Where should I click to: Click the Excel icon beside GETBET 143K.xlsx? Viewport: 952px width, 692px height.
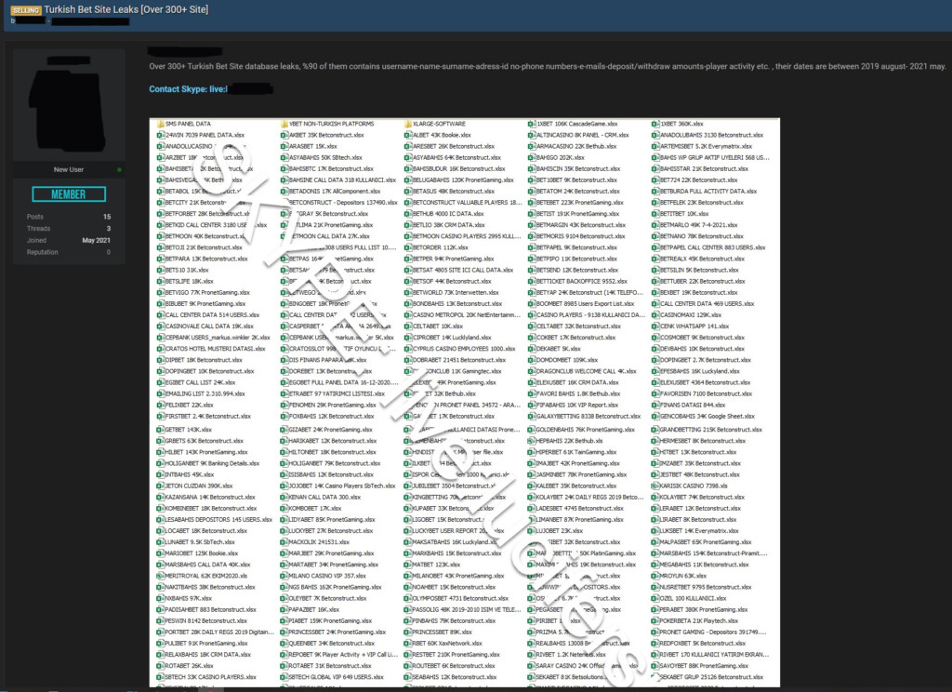[160, 430]
